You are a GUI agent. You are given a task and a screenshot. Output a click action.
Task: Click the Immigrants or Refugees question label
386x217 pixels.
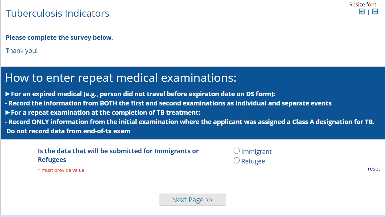[118, 155]
